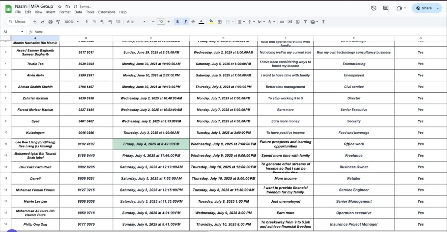447x232 pixels.
Task: Open number format 123 menu
Action: coord(118,22)
